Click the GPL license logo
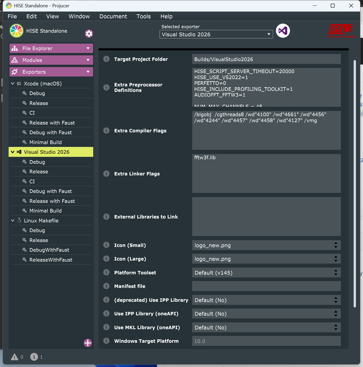This screenshot has width=363, height=367. pos(341,31)
